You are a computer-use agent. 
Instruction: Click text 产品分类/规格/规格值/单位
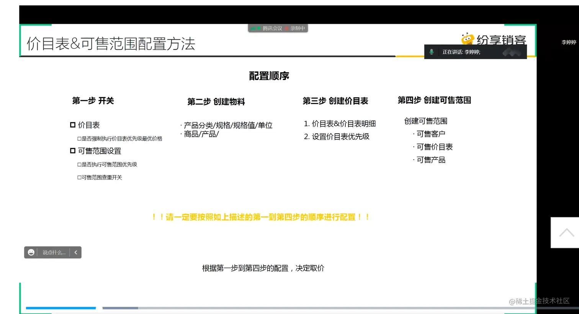point(228,125)
